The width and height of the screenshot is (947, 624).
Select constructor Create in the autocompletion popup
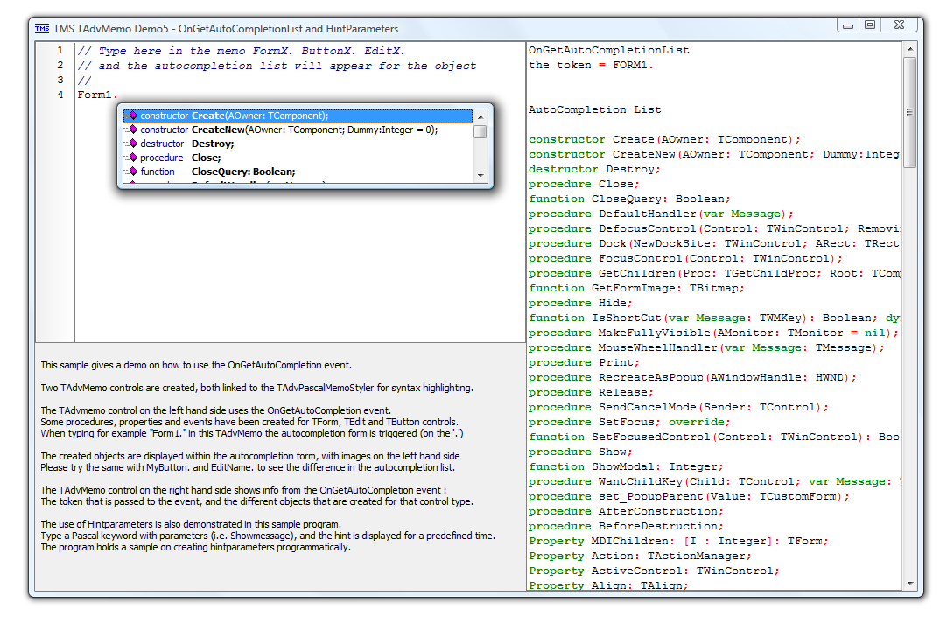[x=298, y=116]
